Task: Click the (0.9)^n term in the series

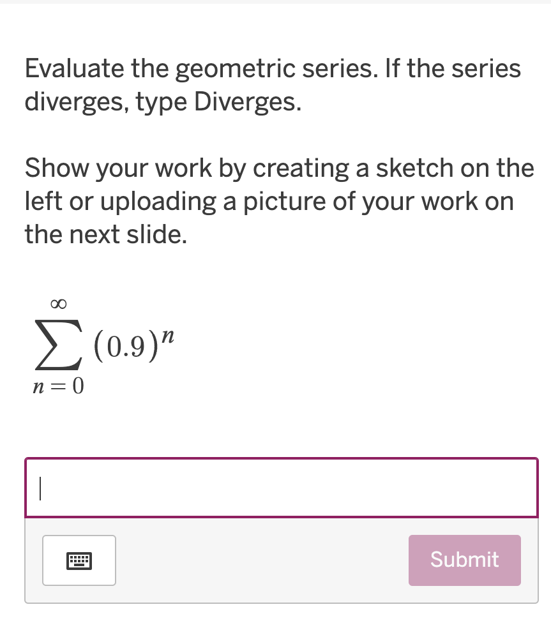Action: point(134,343)
